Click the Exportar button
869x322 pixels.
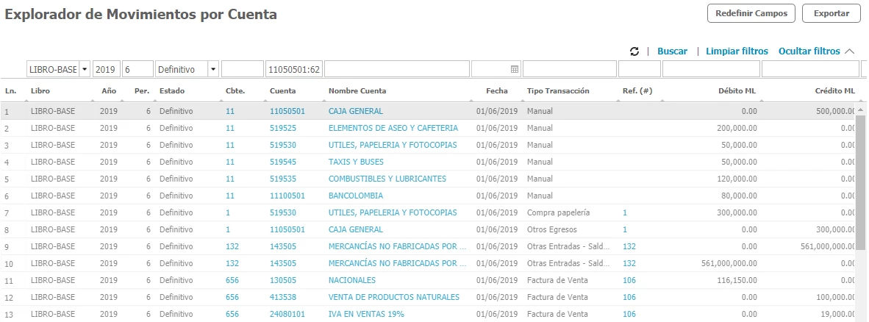click(831, 13)
